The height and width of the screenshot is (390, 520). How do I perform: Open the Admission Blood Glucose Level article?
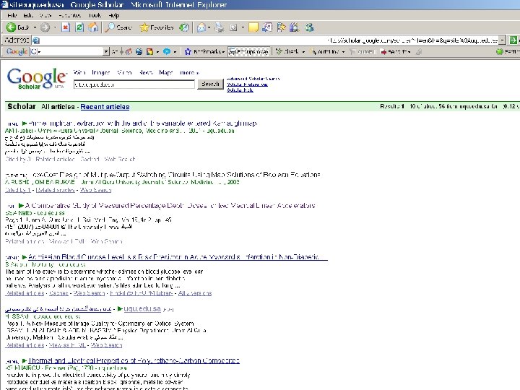178,257
